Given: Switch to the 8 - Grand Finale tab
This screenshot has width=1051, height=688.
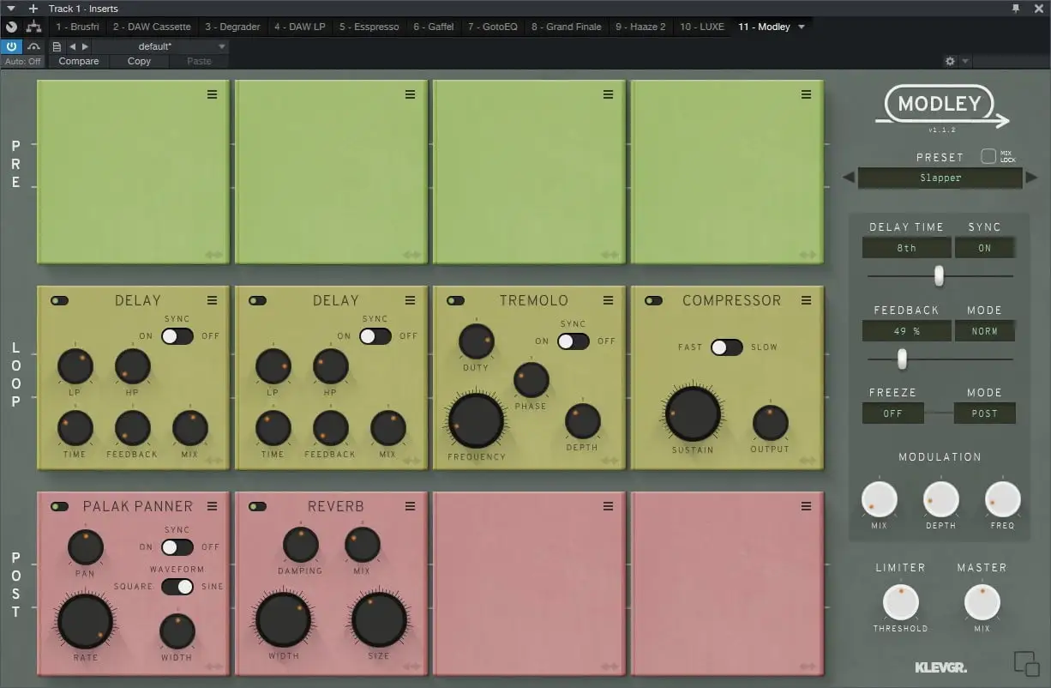Looking at the screenshot, I should pos(567,27).
